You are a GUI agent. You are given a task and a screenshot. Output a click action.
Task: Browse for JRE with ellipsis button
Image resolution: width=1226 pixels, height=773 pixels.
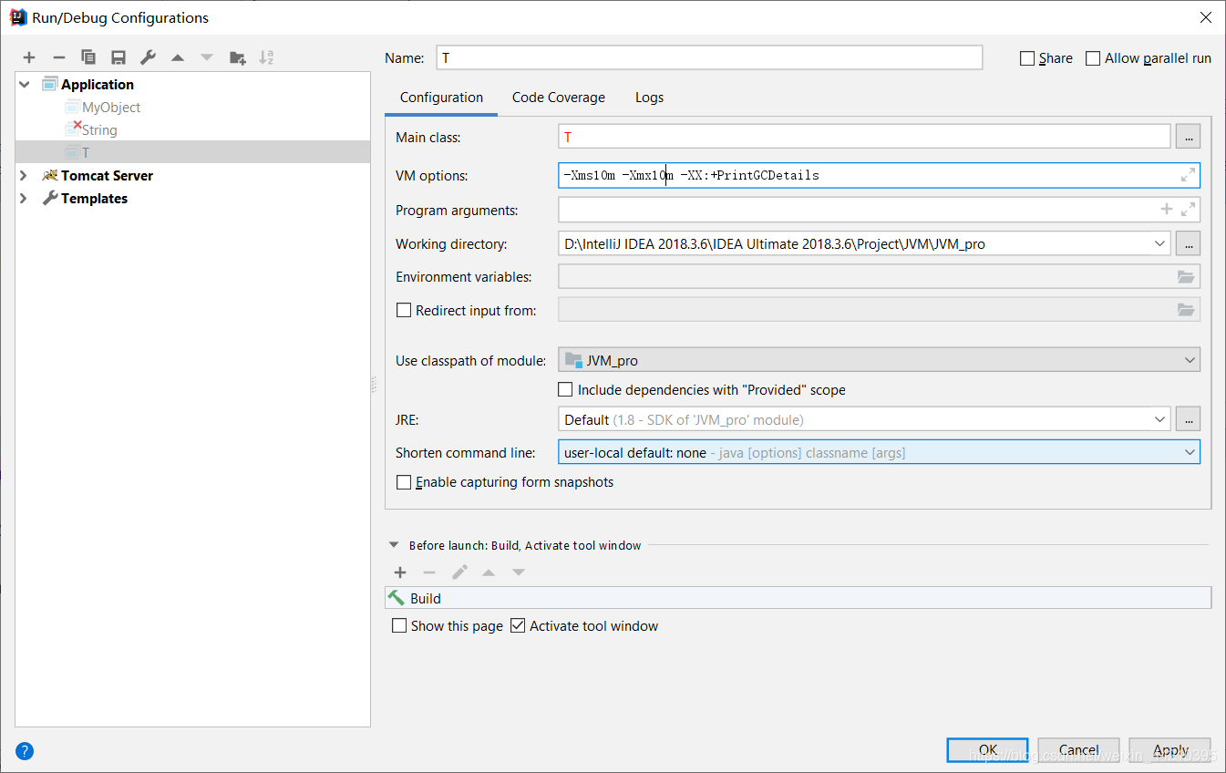click(x=1188, y=419)
